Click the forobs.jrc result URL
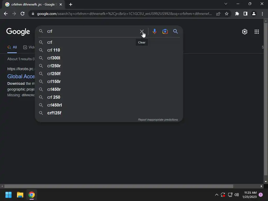This screenshot has width=268, height=201. point(21,69)
